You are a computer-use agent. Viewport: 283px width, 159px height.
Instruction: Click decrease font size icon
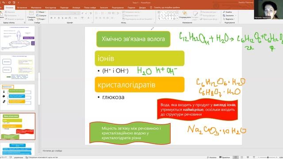click(86, 13)
